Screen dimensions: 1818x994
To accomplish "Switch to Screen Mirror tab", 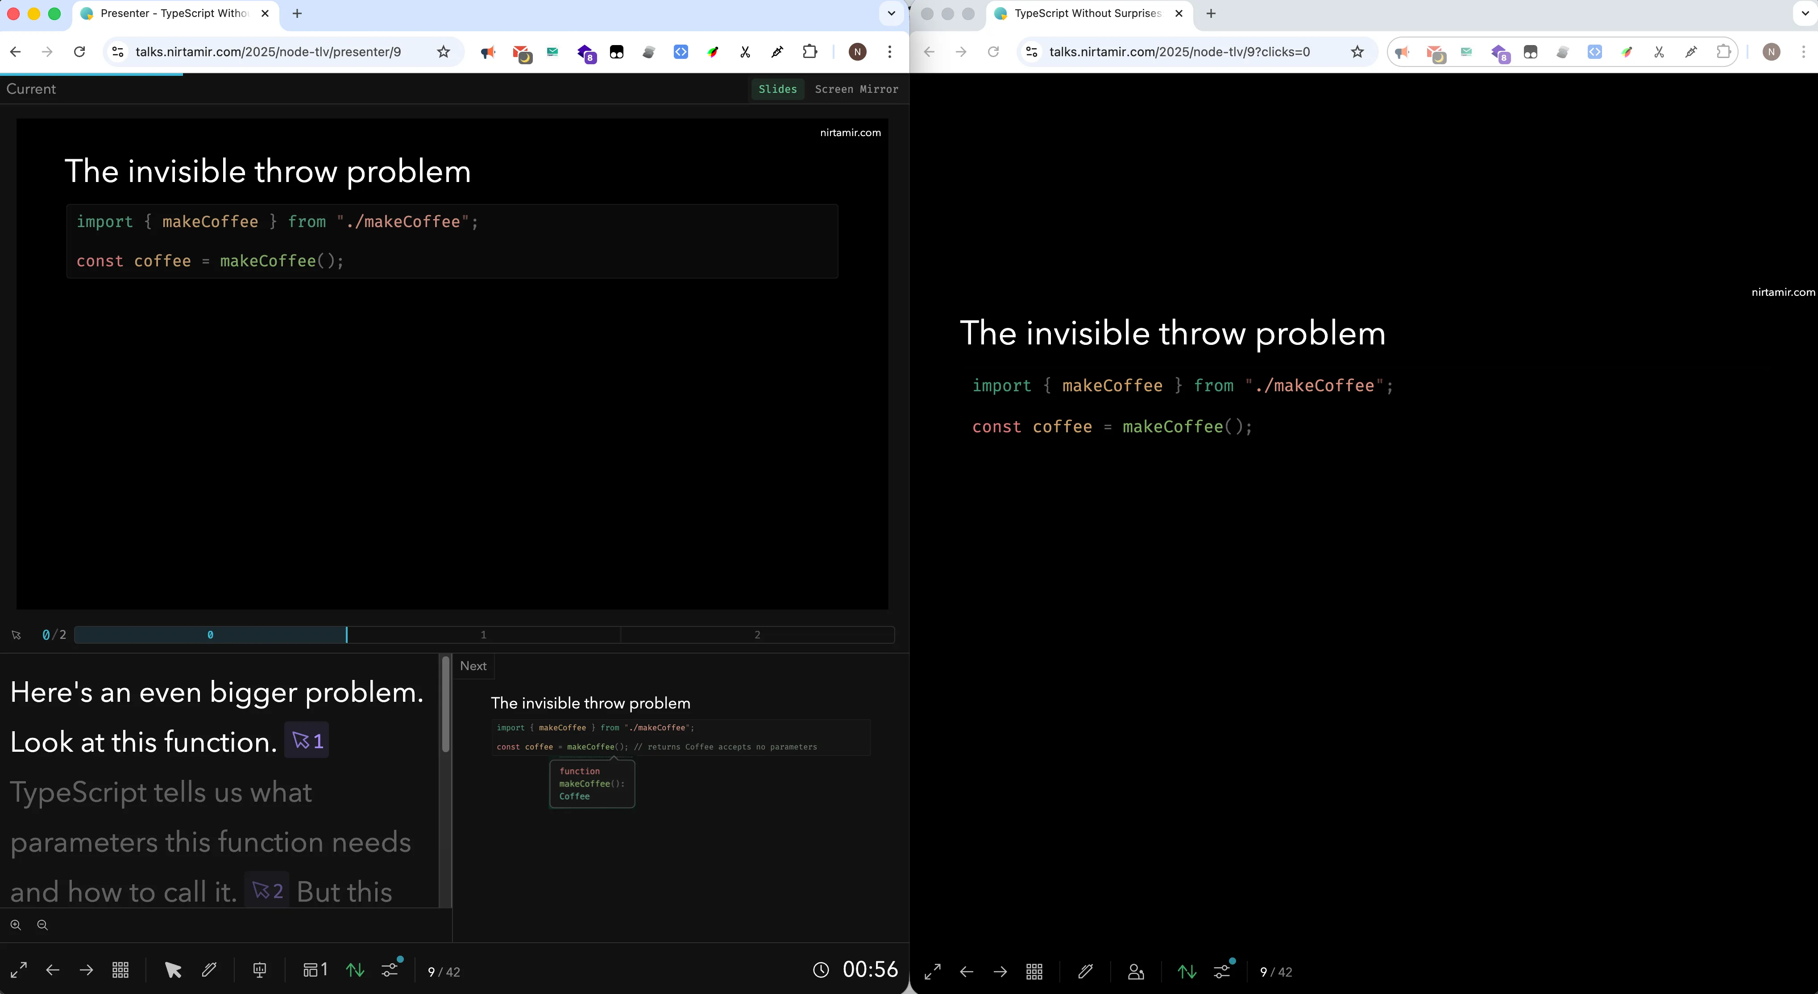I will 856,89.
